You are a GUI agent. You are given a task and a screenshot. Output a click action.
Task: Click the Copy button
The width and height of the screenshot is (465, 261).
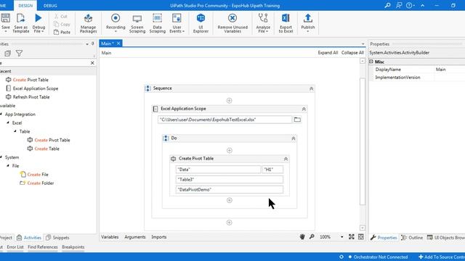pyautogui.click(x=62, y=24)
